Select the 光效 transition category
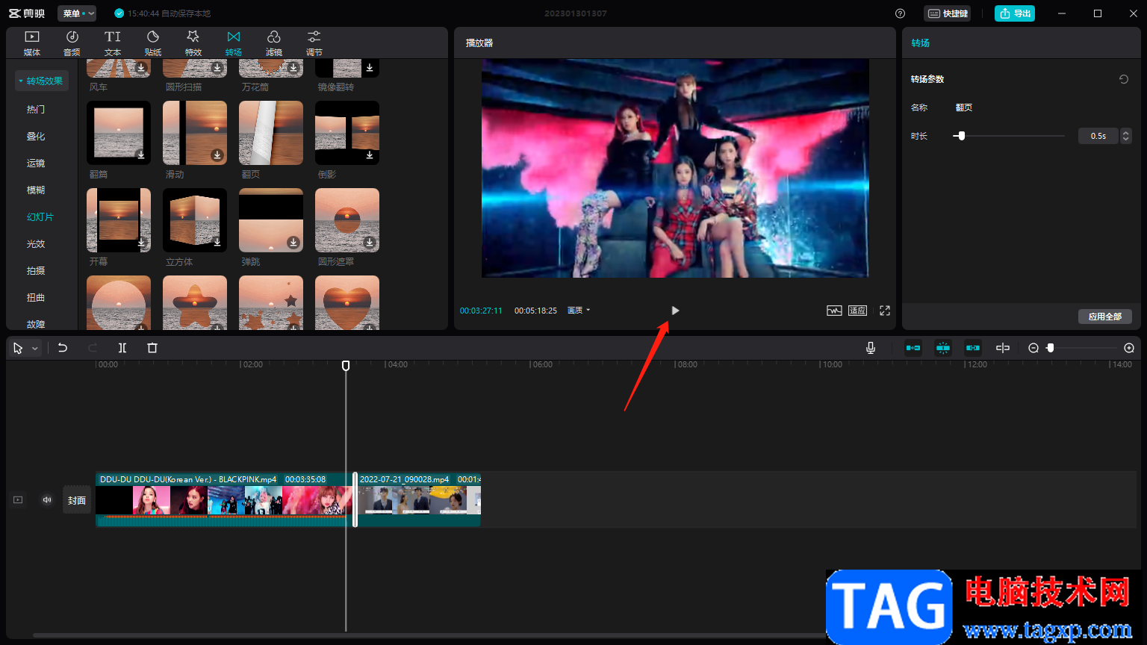The image size is (1147, 645). pyautogui.click(x=36, y=243)
